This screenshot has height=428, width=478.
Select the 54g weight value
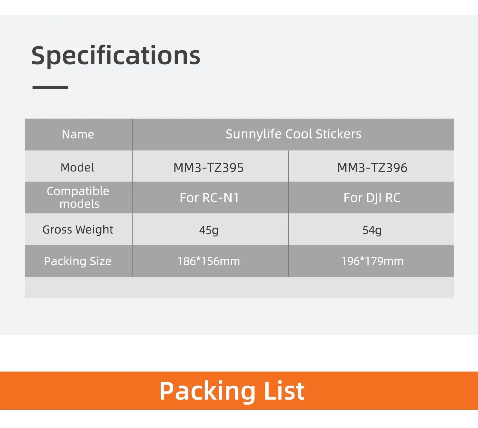[x=372, y=230]
